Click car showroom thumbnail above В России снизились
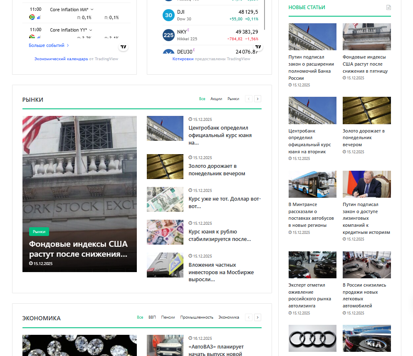Image resolution: width=413 pixels, height=356 pixels. 367,265
